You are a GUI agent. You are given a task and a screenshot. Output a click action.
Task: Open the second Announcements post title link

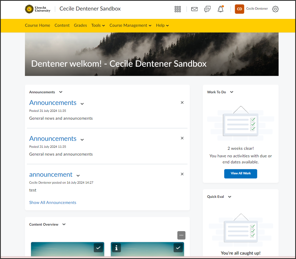[53, 139]
